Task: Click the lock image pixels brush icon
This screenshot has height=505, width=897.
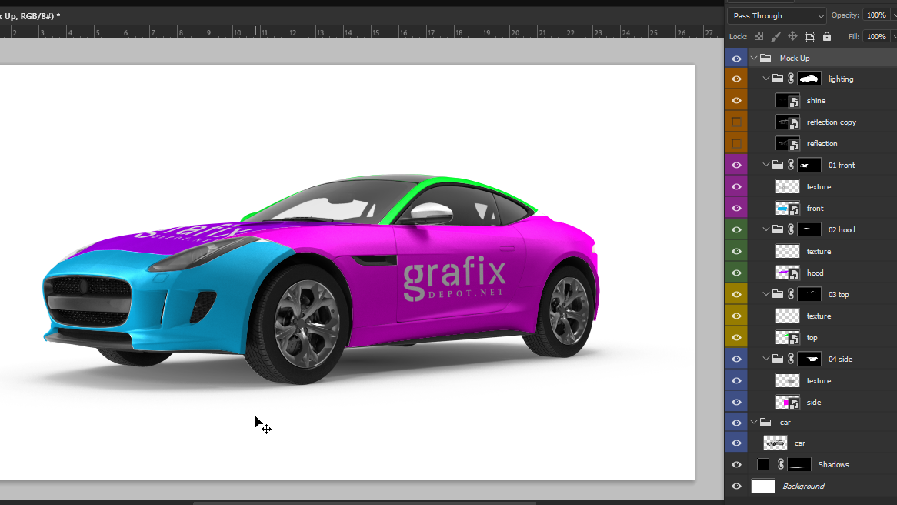Action: [775, 36]
